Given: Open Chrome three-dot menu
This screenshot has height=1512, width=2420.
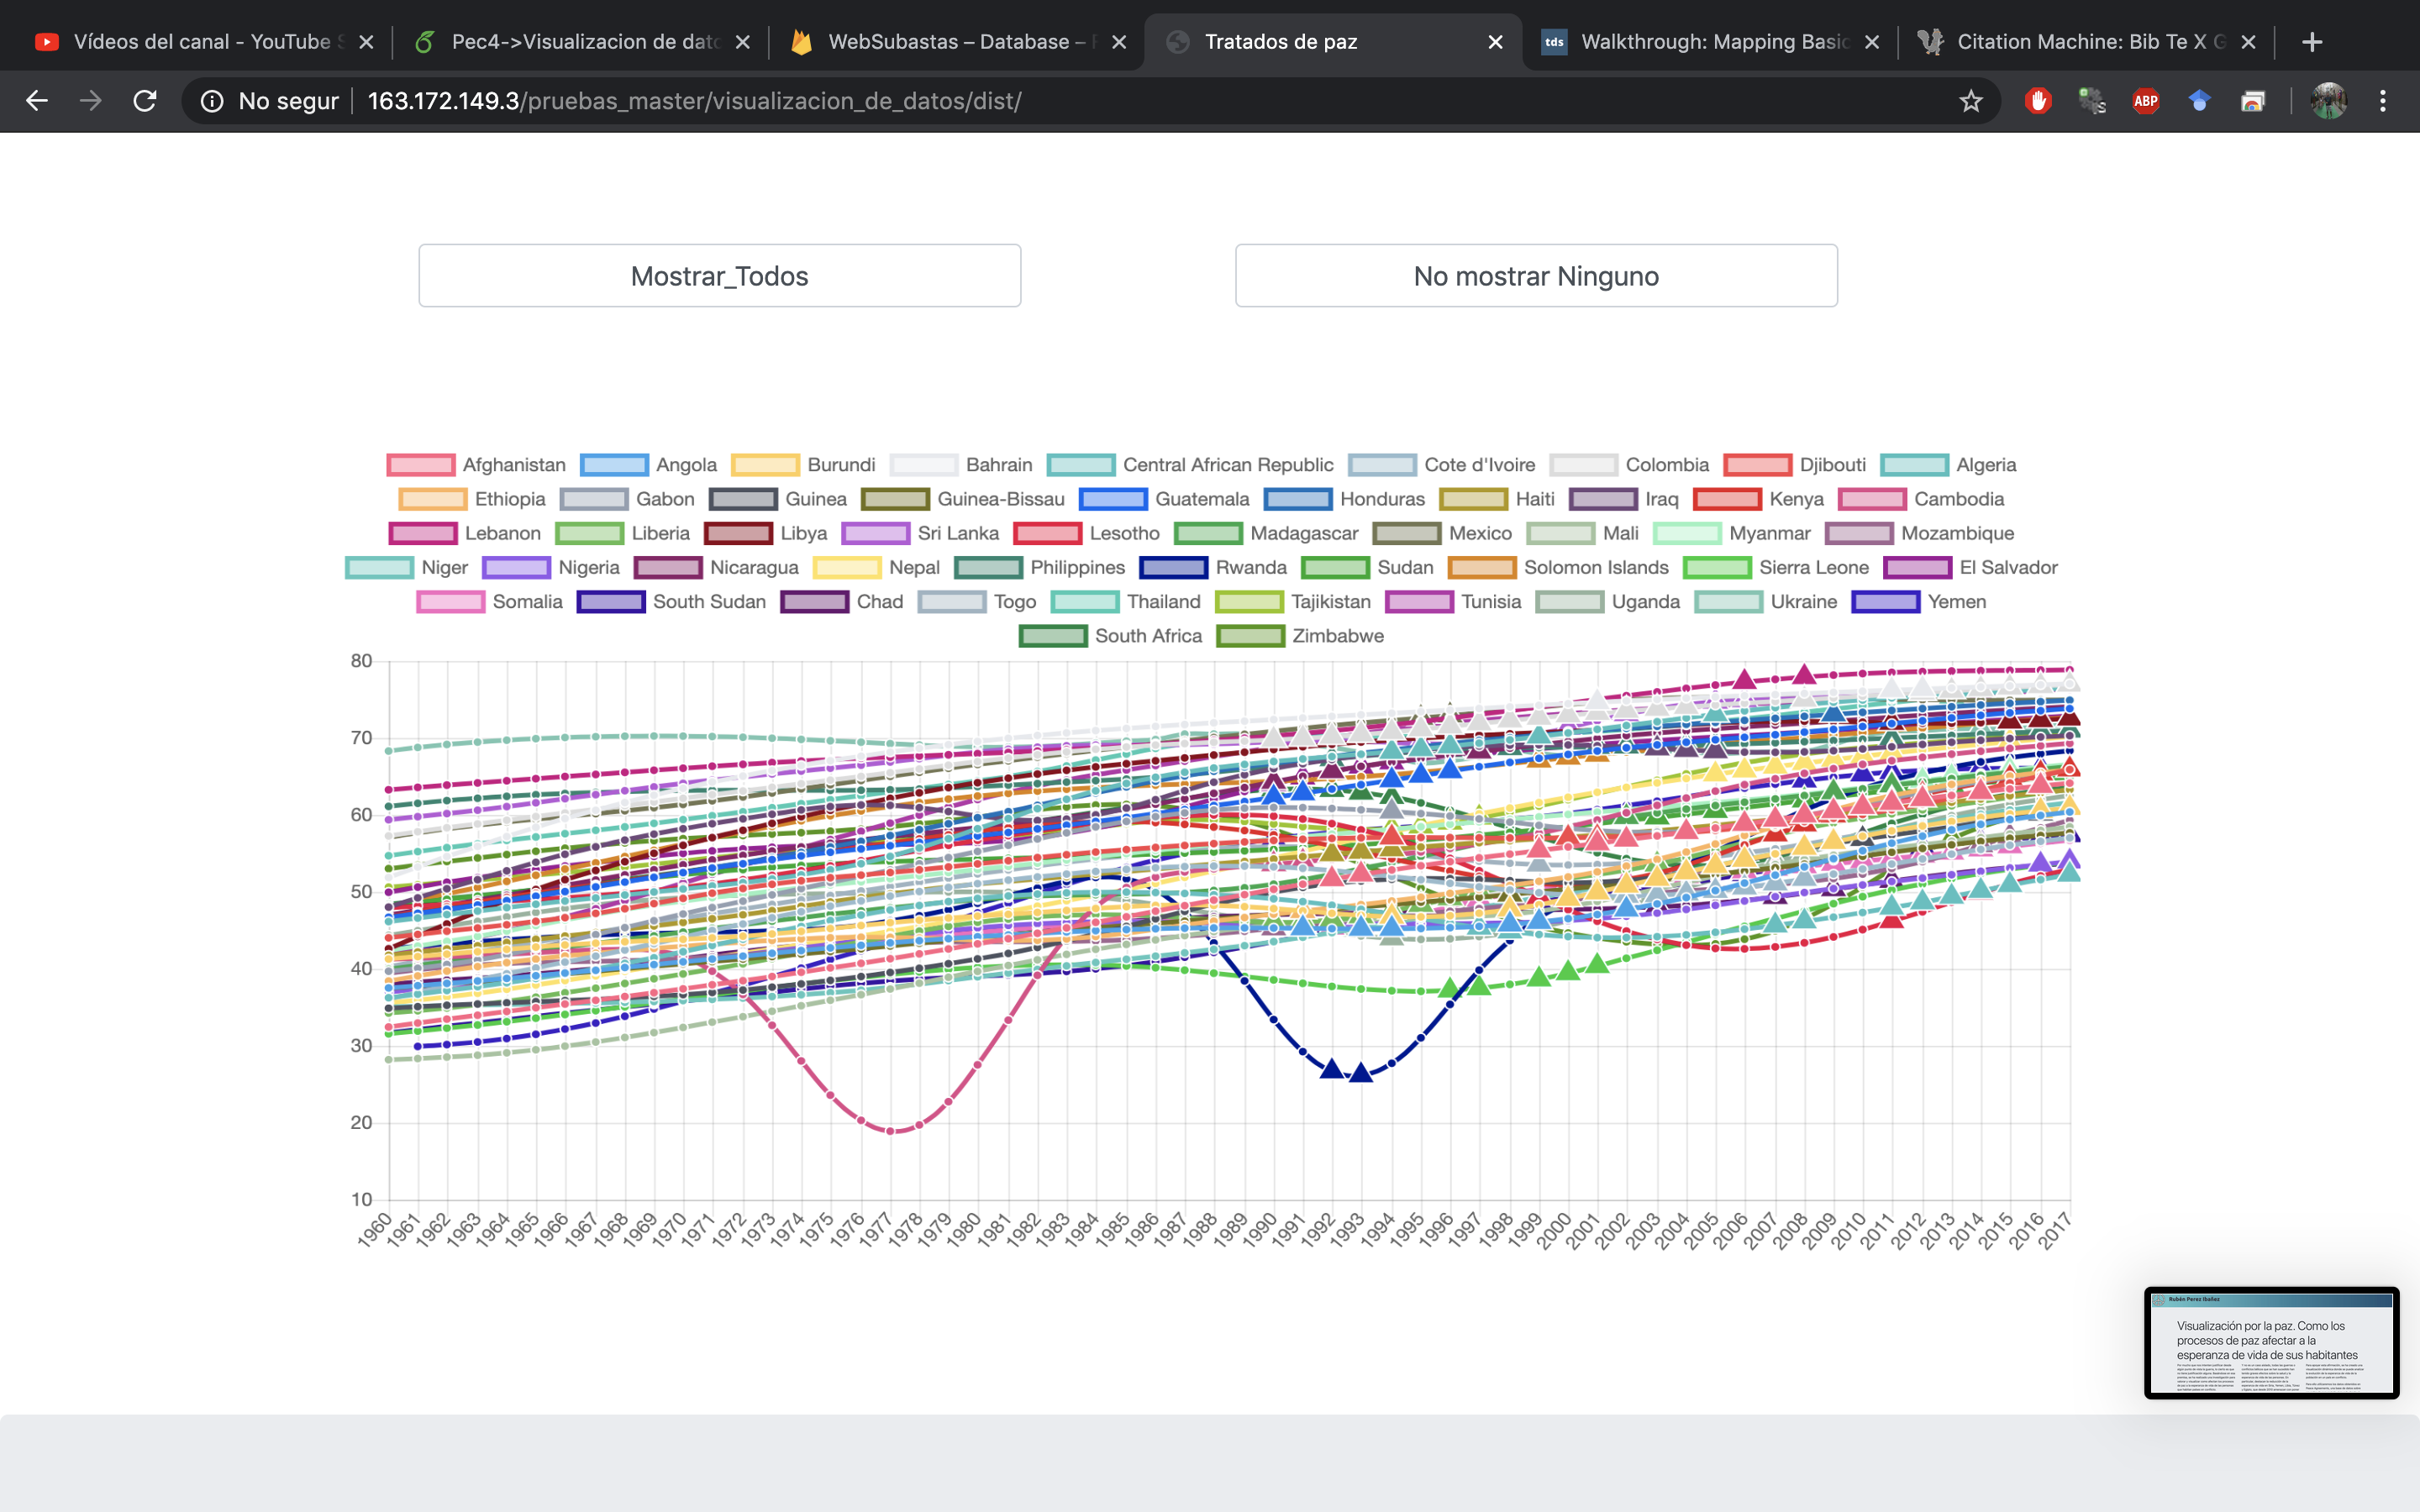Looking at the screenshot, I should [2383, 101].
